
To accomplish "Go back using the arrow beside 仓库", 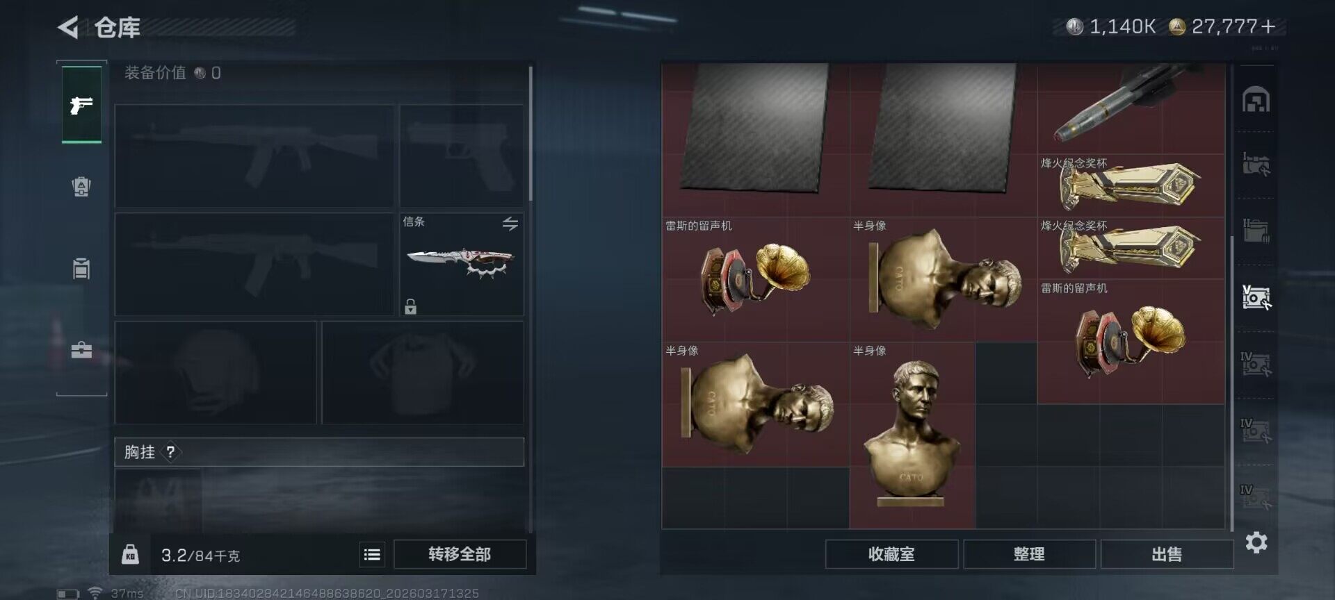I will coord(67,28).
